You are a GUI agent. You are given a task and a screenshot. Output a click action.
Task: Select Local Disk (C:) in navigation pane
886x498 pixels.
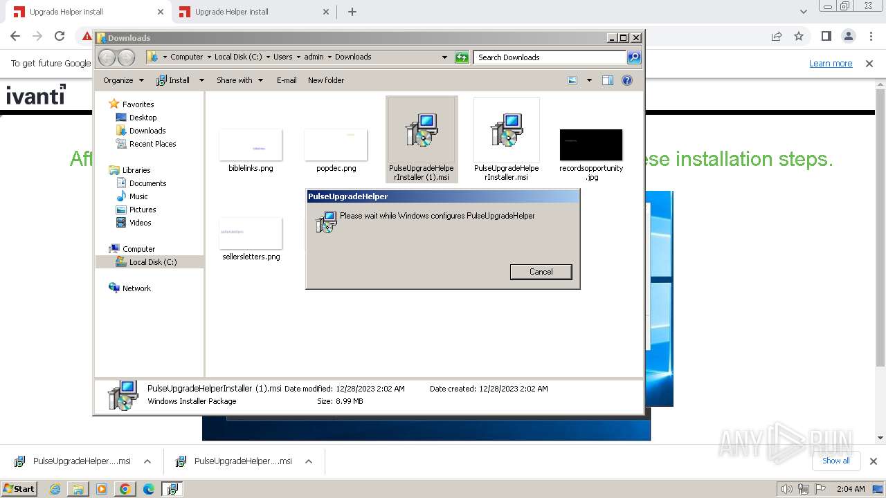coord(152,262)
